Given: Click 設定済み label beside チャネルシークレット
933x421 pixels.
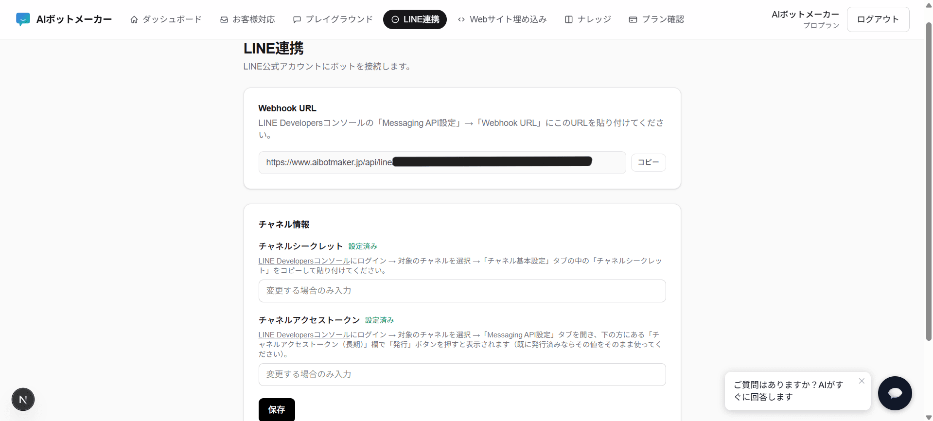Looking at the screenshot, I should [x=363, y=246].
